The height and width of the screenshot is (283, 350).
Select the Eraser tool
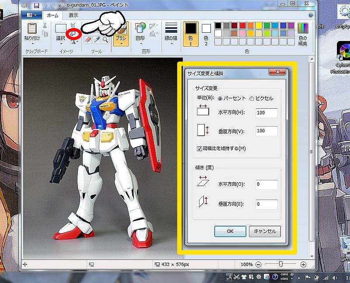point(87,40)
